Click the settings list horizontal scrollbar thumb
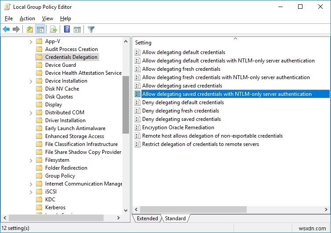The height and width of the screenshot is (233, 331). coord(193,210)
